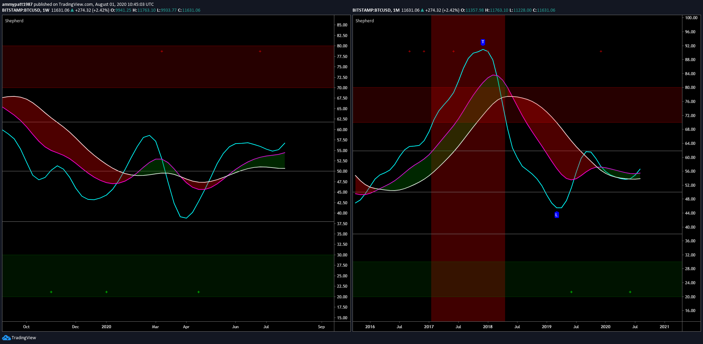
Task: Click the 62.50 level on weekly price scale
Action: click(342, 119)
